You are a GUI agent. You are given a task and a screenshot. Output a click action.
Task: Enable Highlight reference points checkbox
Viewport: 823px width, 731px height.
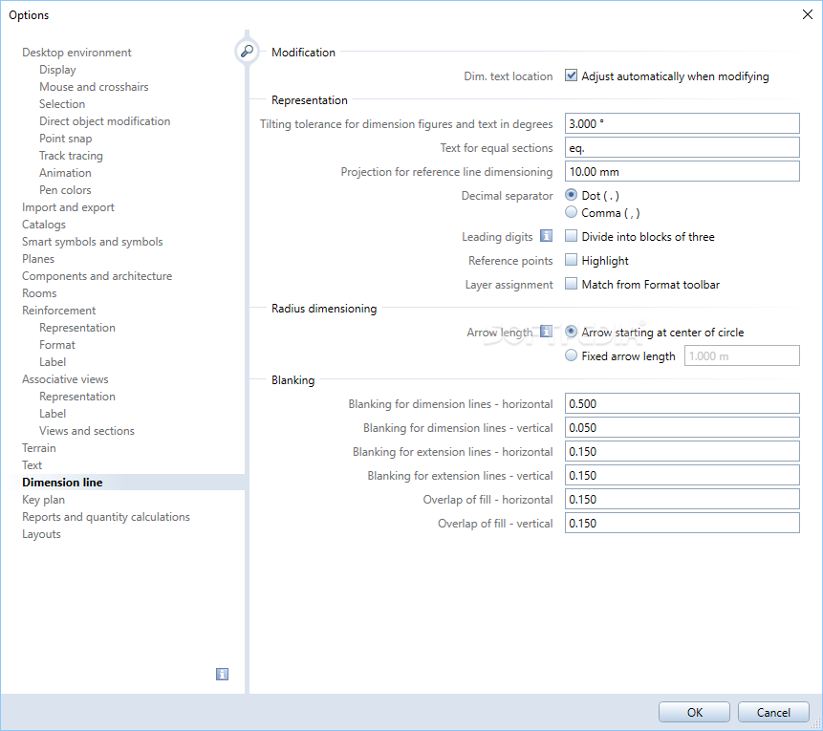[571, 260]
